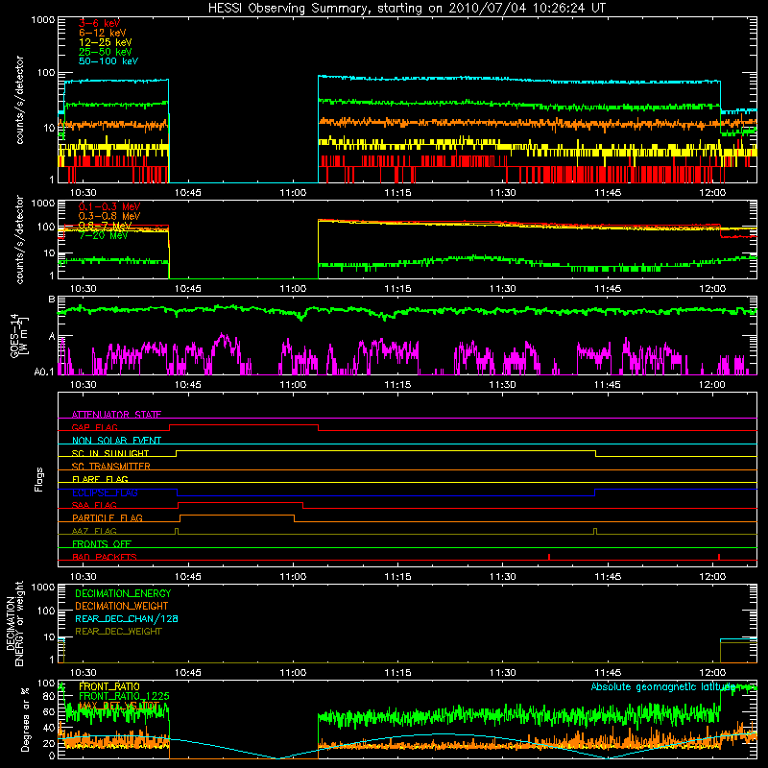Click the DECIMATION_ENERGY legend label
The height and width of the screenshot is (768, 768).
click(x=123, y=593)
